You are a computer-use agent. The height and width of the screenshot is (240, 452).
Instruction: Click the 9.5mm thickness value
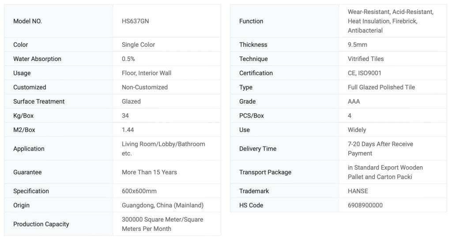point(358,45)
